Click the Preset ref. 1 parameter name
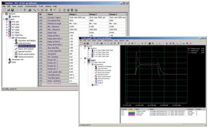Screen dimensions: 208x128 (x=53, y=60)
